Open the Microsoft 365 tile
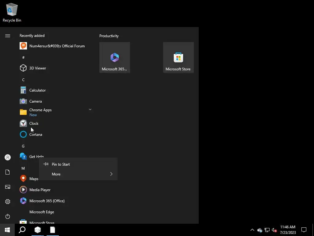Screen dimensions: 314x236 (x=115, y=57)
